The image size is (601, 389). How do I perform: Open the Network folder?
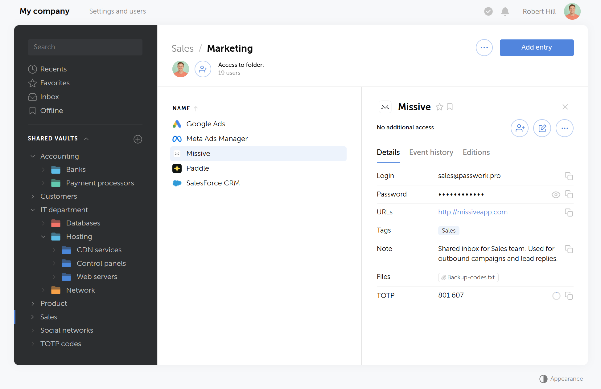point(80,290)
